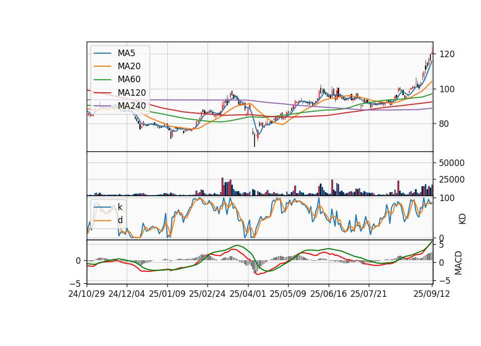
Task: Click the 25/06/16 date axis label
Action: [x=329, y=294]
